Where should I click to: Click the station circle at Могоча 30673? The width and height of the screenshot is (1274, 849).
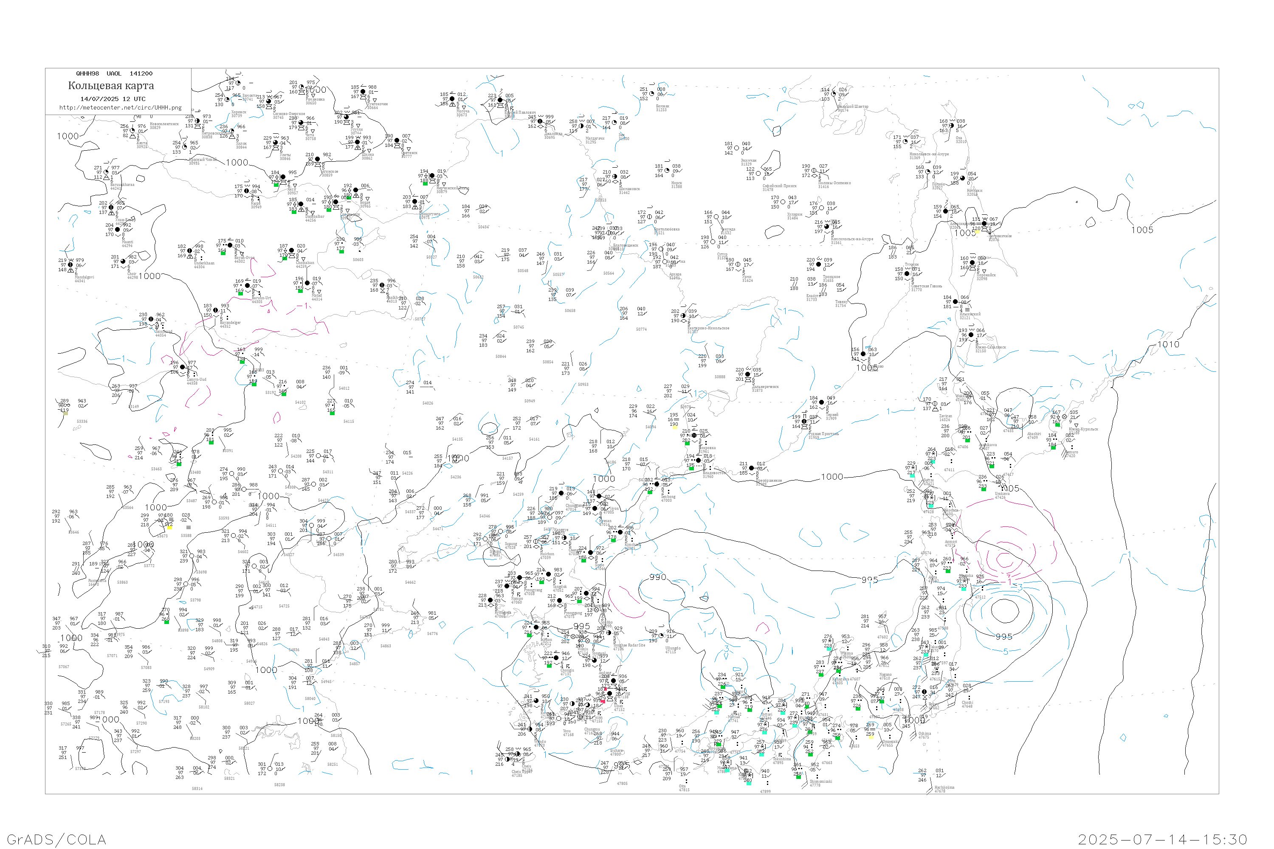tap(452, 99)
